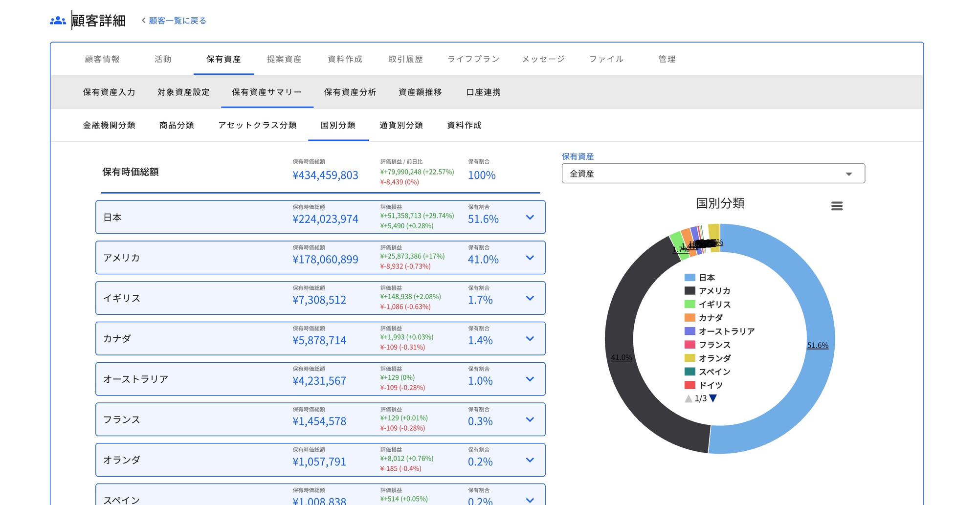Click the アメリカ value ¥178,060,899

coord(325,260)
